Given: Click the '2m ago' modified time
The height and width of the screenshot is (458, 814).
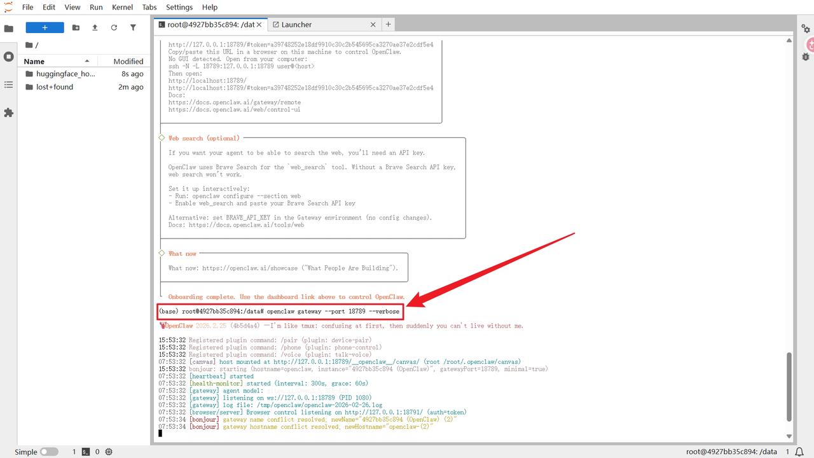Looking at the screenshot, I should coord(131,87).
